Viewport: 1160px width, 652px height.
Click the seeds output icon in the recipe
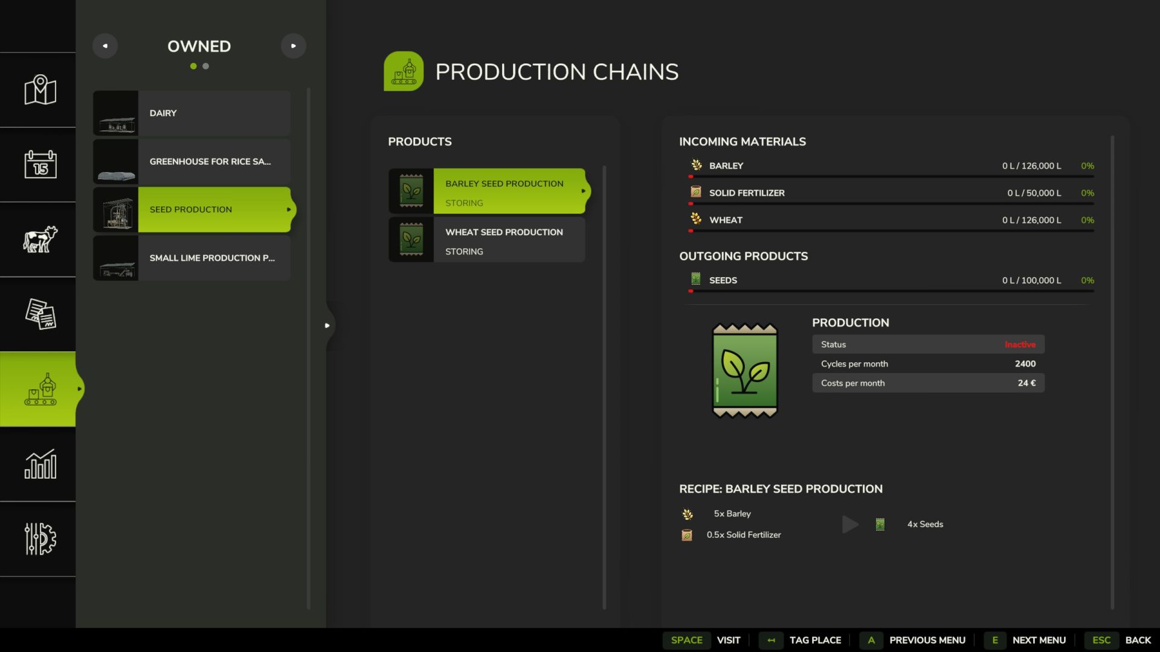880,524
